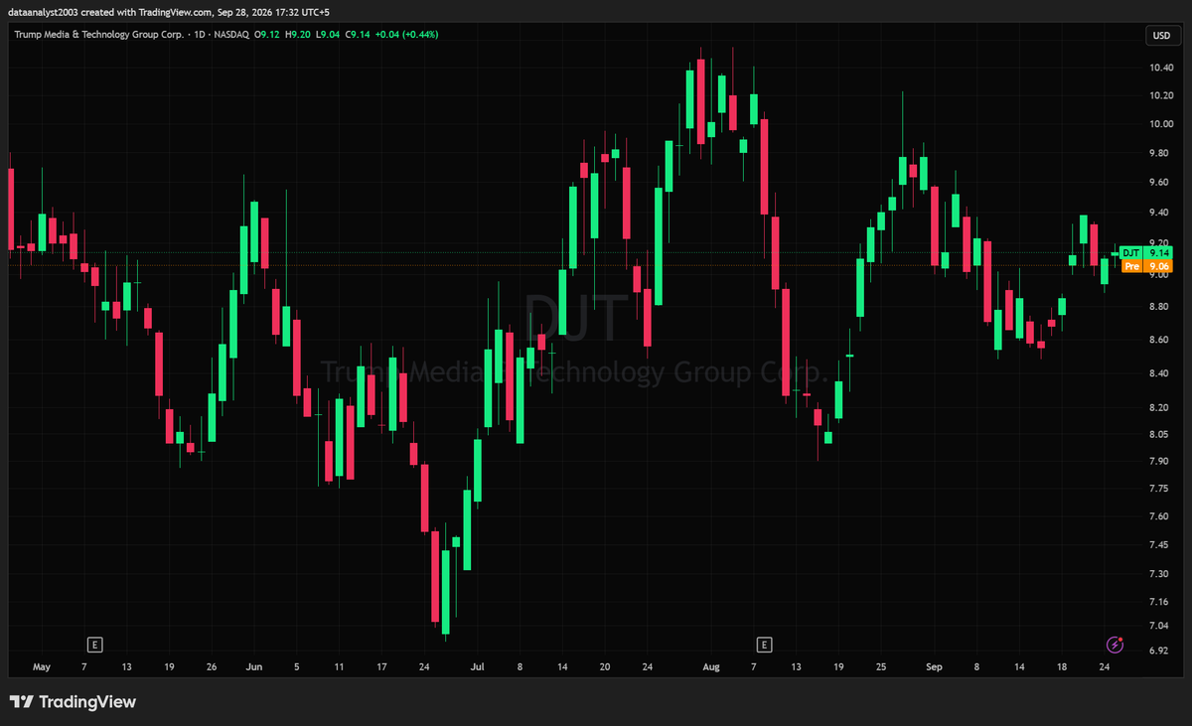Image resolution: width=1192 pixels, height=726 pixels.
Task: Click the orange Pre 9.06 price label
Action: tap(1145, 266)
